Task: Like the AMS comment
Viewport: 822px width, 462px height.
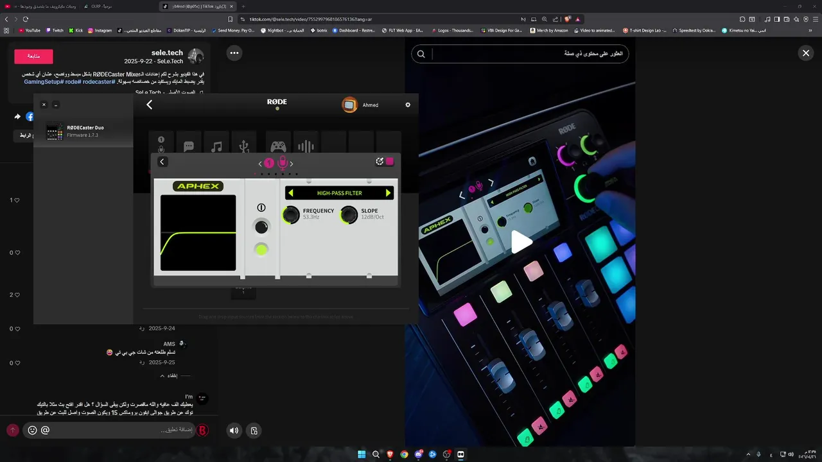Action: 17,363
